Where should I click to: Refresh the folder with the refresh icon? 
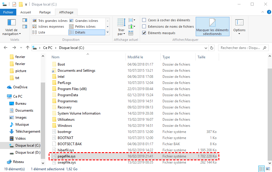point(212,48)
